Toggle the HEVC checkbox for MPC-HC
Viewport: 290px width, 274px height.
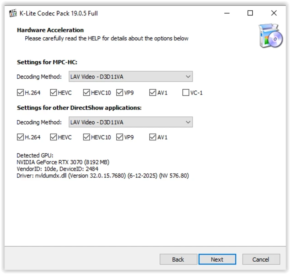point(53,92)
